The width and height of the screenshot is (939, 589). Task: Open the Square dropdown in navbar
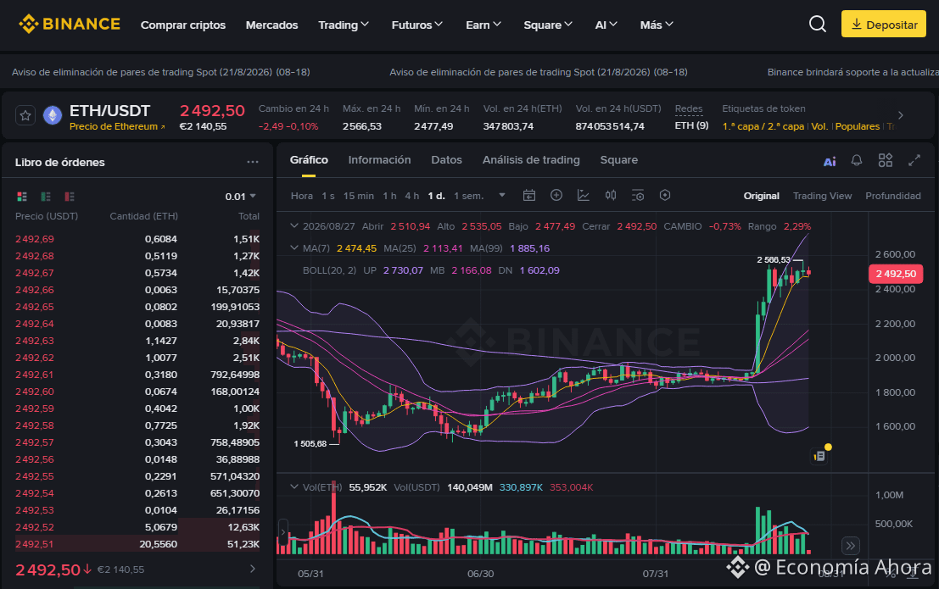(548, 25)
